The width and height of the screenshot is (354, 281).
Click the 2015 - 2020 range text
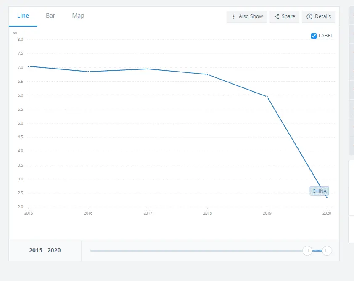(45, 250)
